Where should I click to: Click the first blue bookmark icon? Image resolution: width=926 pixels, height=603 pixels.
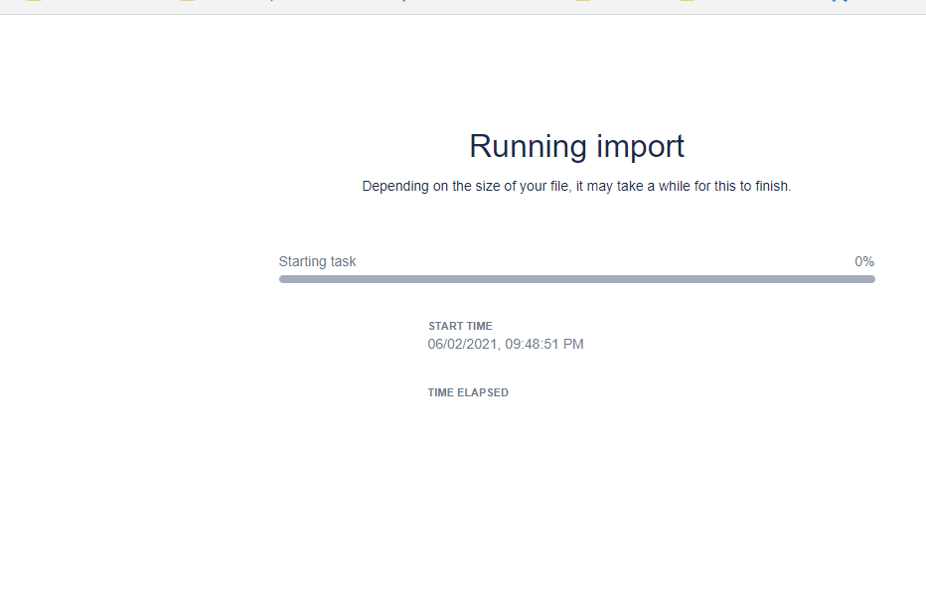click(x=271, y=1)
